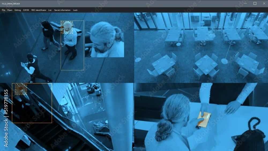
Task: Select the escalator camera feed
Action: point(67,117)
